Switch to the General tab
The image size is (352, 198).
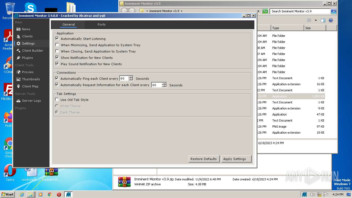coord(68,24)
